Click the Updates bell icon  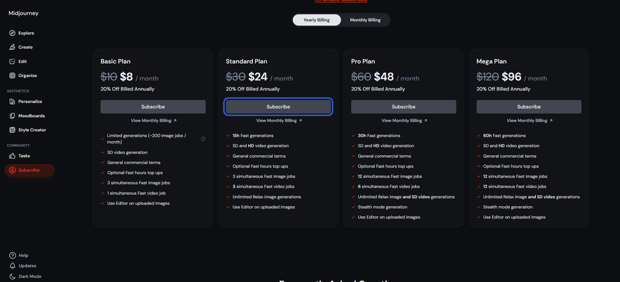[x=13, y=266]
